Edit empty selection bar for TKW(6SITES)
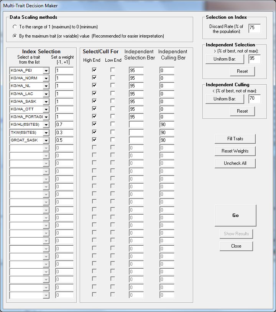Screen dimensions: 276x312 [136, 133]
